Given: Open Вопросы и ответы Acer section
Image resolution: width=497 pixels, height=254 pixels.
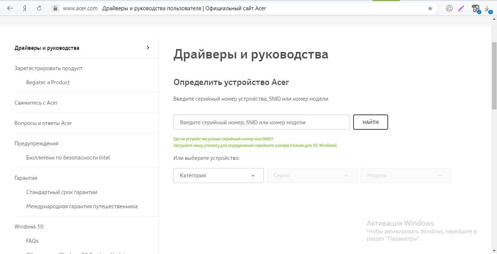Looking at the screenshot, I should click(43, 123).
